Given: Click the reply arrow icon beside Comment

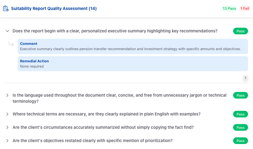Looking at the screenshot, I should (11, 44).
